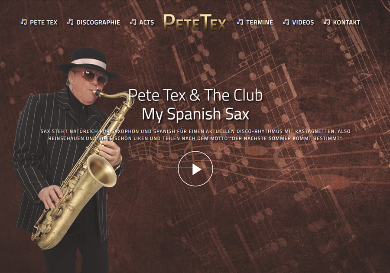Click the German description text about Saxophon

click(x=195, y=135)
